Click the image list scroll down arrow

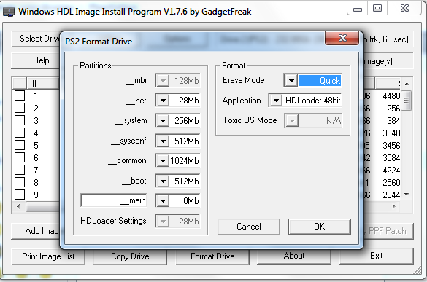coord(407,194)
